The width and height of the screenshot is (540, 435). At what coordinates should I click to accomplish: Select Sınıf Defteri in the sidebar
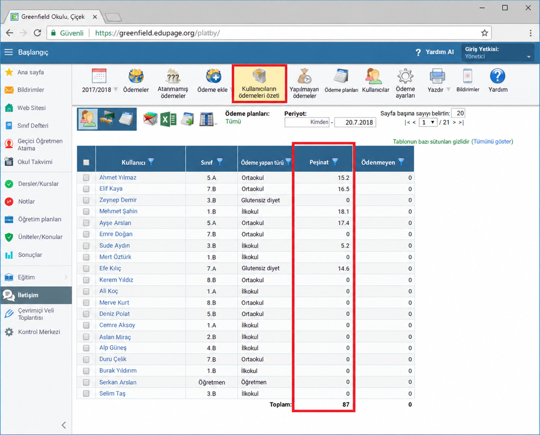point(33,126)
